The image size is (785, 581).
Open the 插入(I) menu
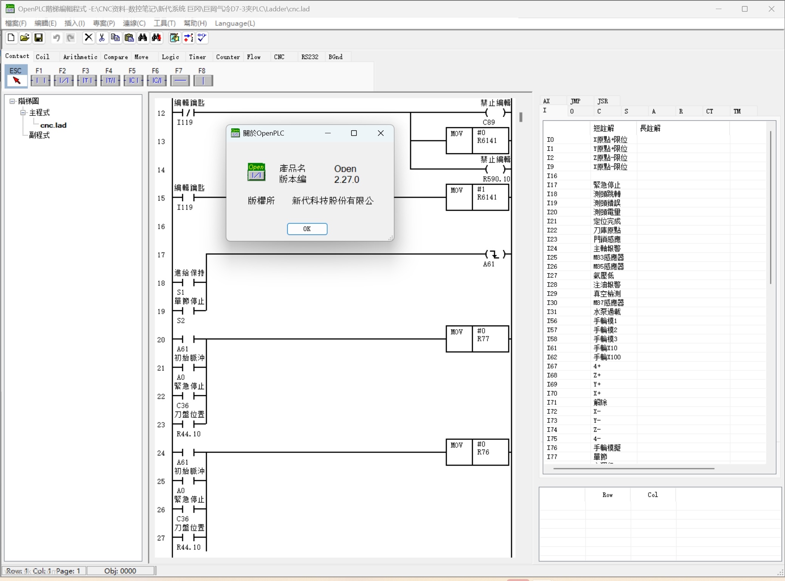coord(74,23)
